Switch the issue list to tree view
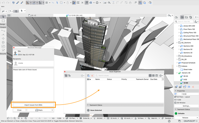The image size is (199, 123). point(69,76)
